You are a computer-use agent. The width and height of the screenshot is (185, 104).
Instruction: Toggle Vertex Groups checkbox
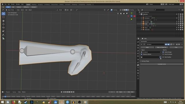click(x=163, y=52)
